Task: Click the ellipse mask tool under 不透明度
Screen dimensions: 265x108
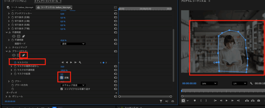Action: 14,36
